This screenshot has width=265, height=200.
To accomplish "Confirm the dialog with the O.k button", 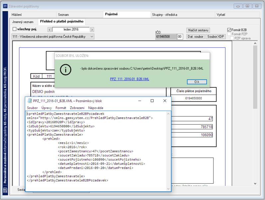I will tap(197, 82).
